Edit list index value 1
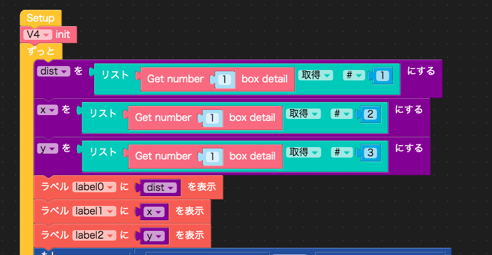Viewport: 492px width, 255px height. (x=382, y=76)
